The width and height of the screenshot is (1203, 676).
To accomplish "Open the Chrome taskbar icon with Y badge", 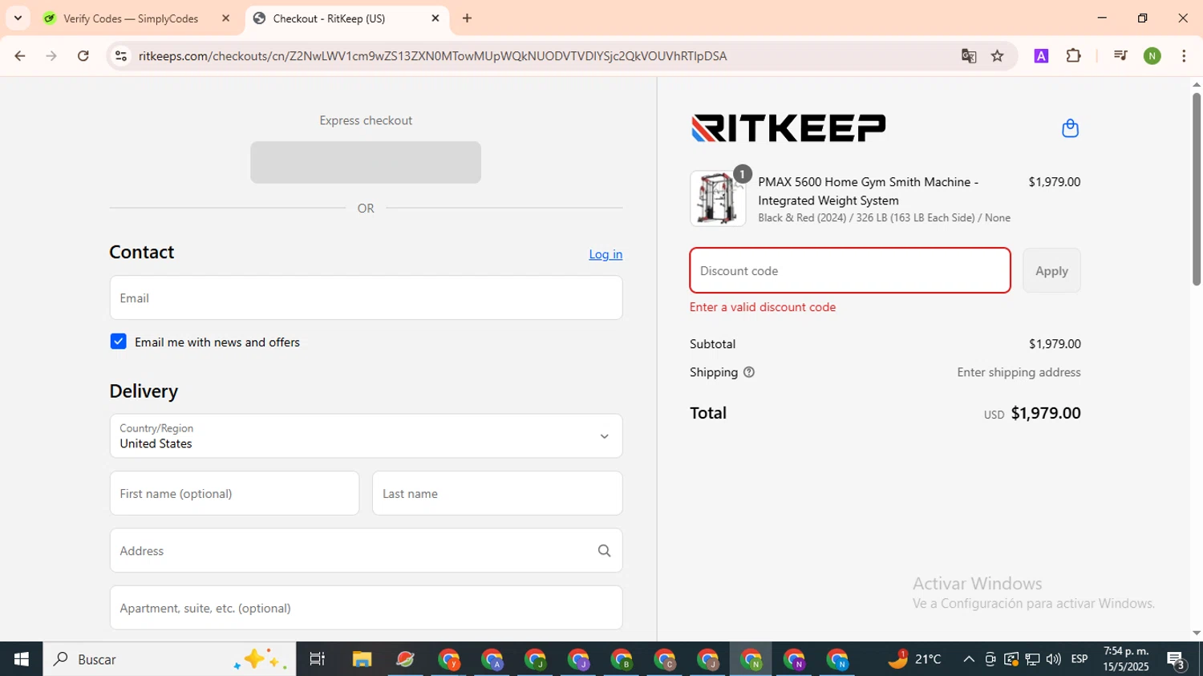I will click(x=449, y=659).
